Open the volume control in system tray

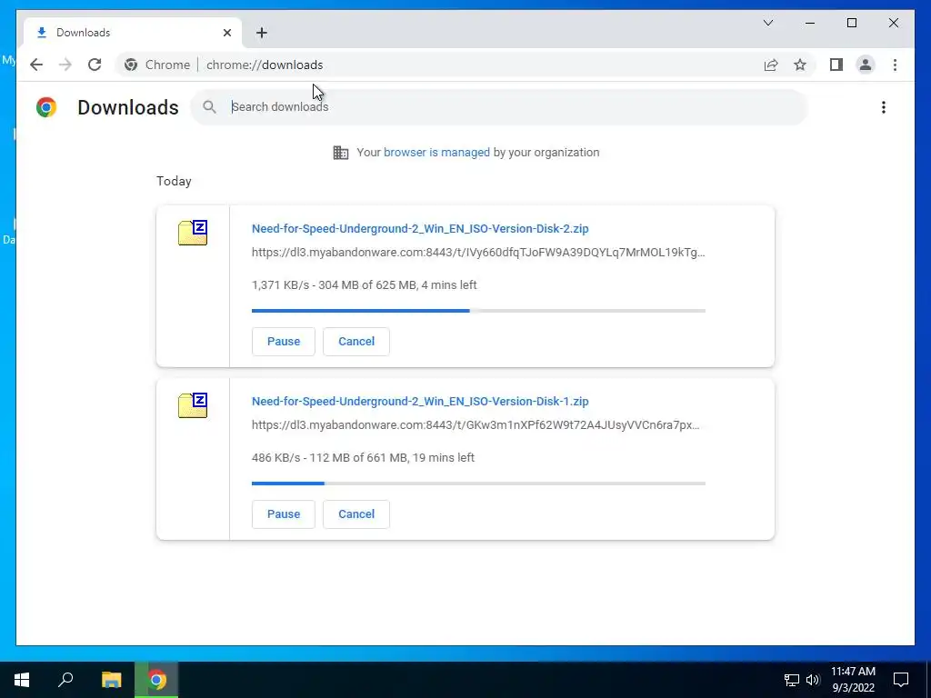tap(813, 680)
